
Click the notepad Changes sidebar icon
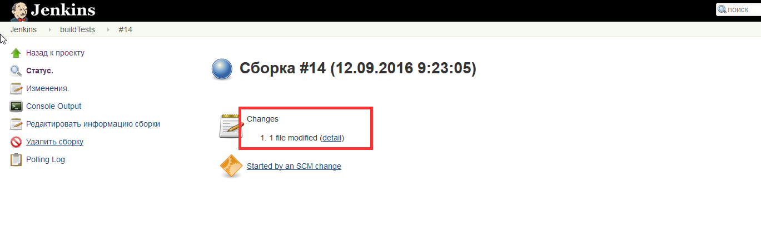[16, 89]
